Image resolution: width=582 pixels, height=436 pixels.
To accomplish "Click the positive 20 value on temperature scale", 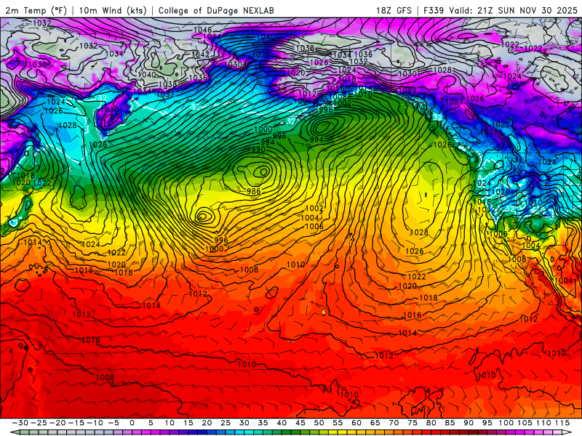I will [207, 423].
